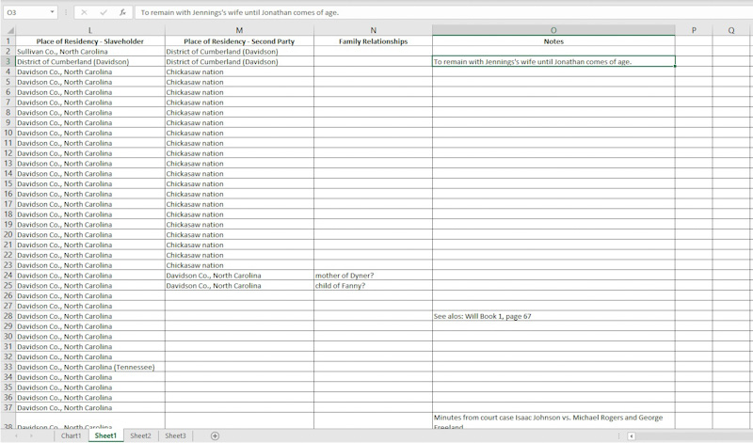This screenshot has width=753, height=443.
Task: Open the Sheet2 tab
Action: click(140, 435)
